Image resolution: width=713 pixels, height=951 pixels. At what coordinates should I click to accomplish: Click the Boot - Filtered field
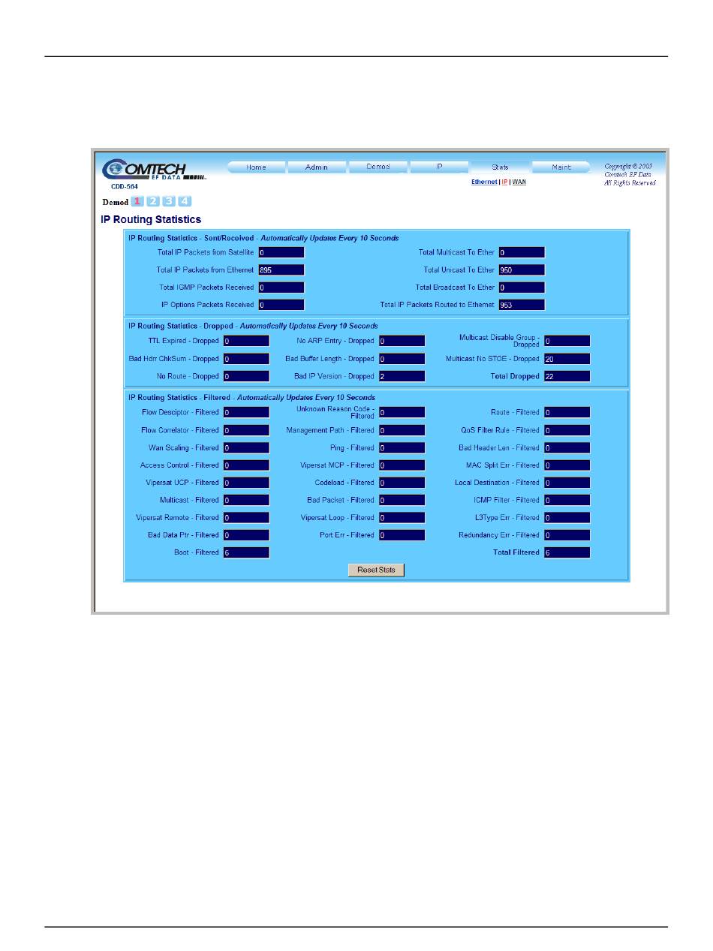point(246,552)
